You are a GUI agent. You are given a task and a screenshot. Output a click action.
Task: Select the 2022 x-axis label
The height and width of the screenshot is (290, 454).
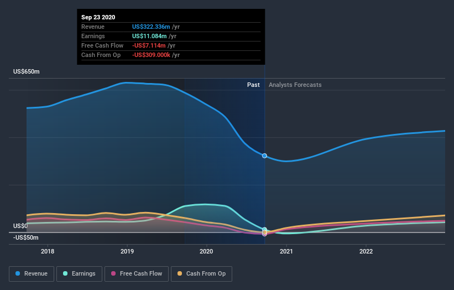click(366, 251)
